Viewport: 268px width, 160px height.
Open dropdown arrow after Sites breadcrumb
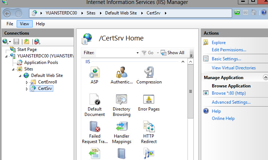(101, 13)
